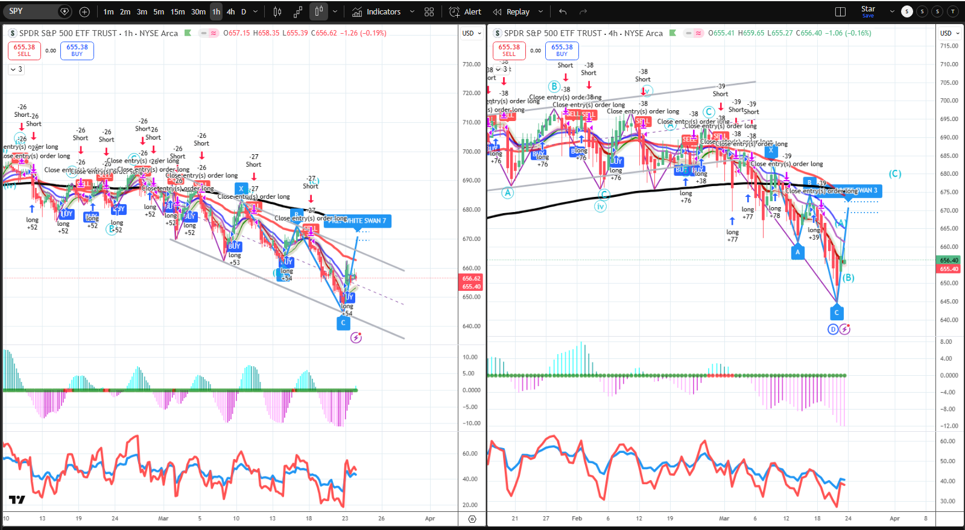Switch to 15m timeframe
Screen dimensions: 965x530
[178, 11]
